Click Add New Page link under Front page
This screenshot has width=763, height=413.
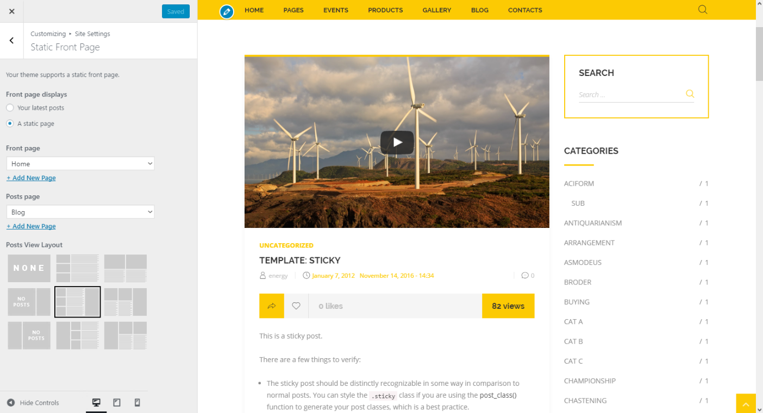click(31, 178)
